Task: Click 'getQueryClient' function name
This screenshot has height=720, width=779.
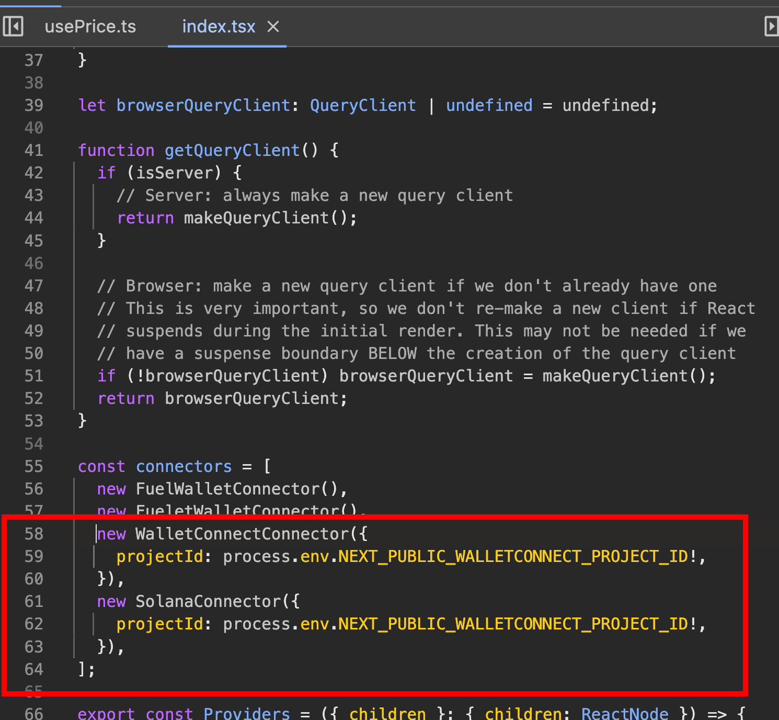Action: click(232, 150)
